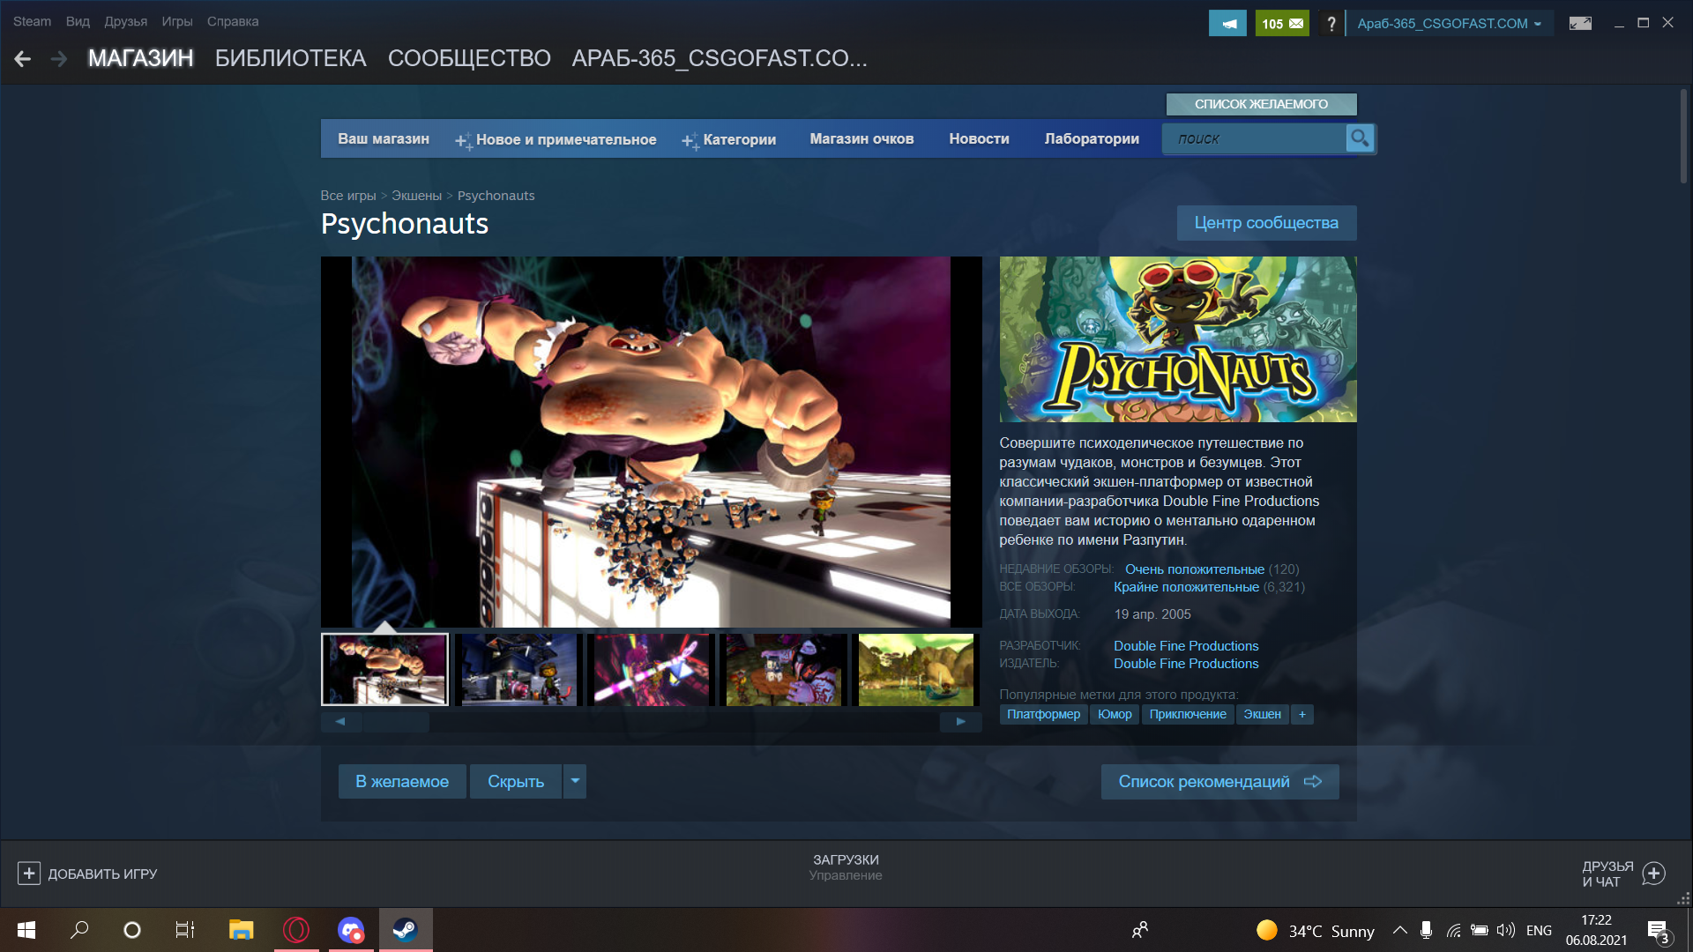This screenshot has height=952, width=1693.
Task: Click the В желаемое button
Action: pos(402,781)
